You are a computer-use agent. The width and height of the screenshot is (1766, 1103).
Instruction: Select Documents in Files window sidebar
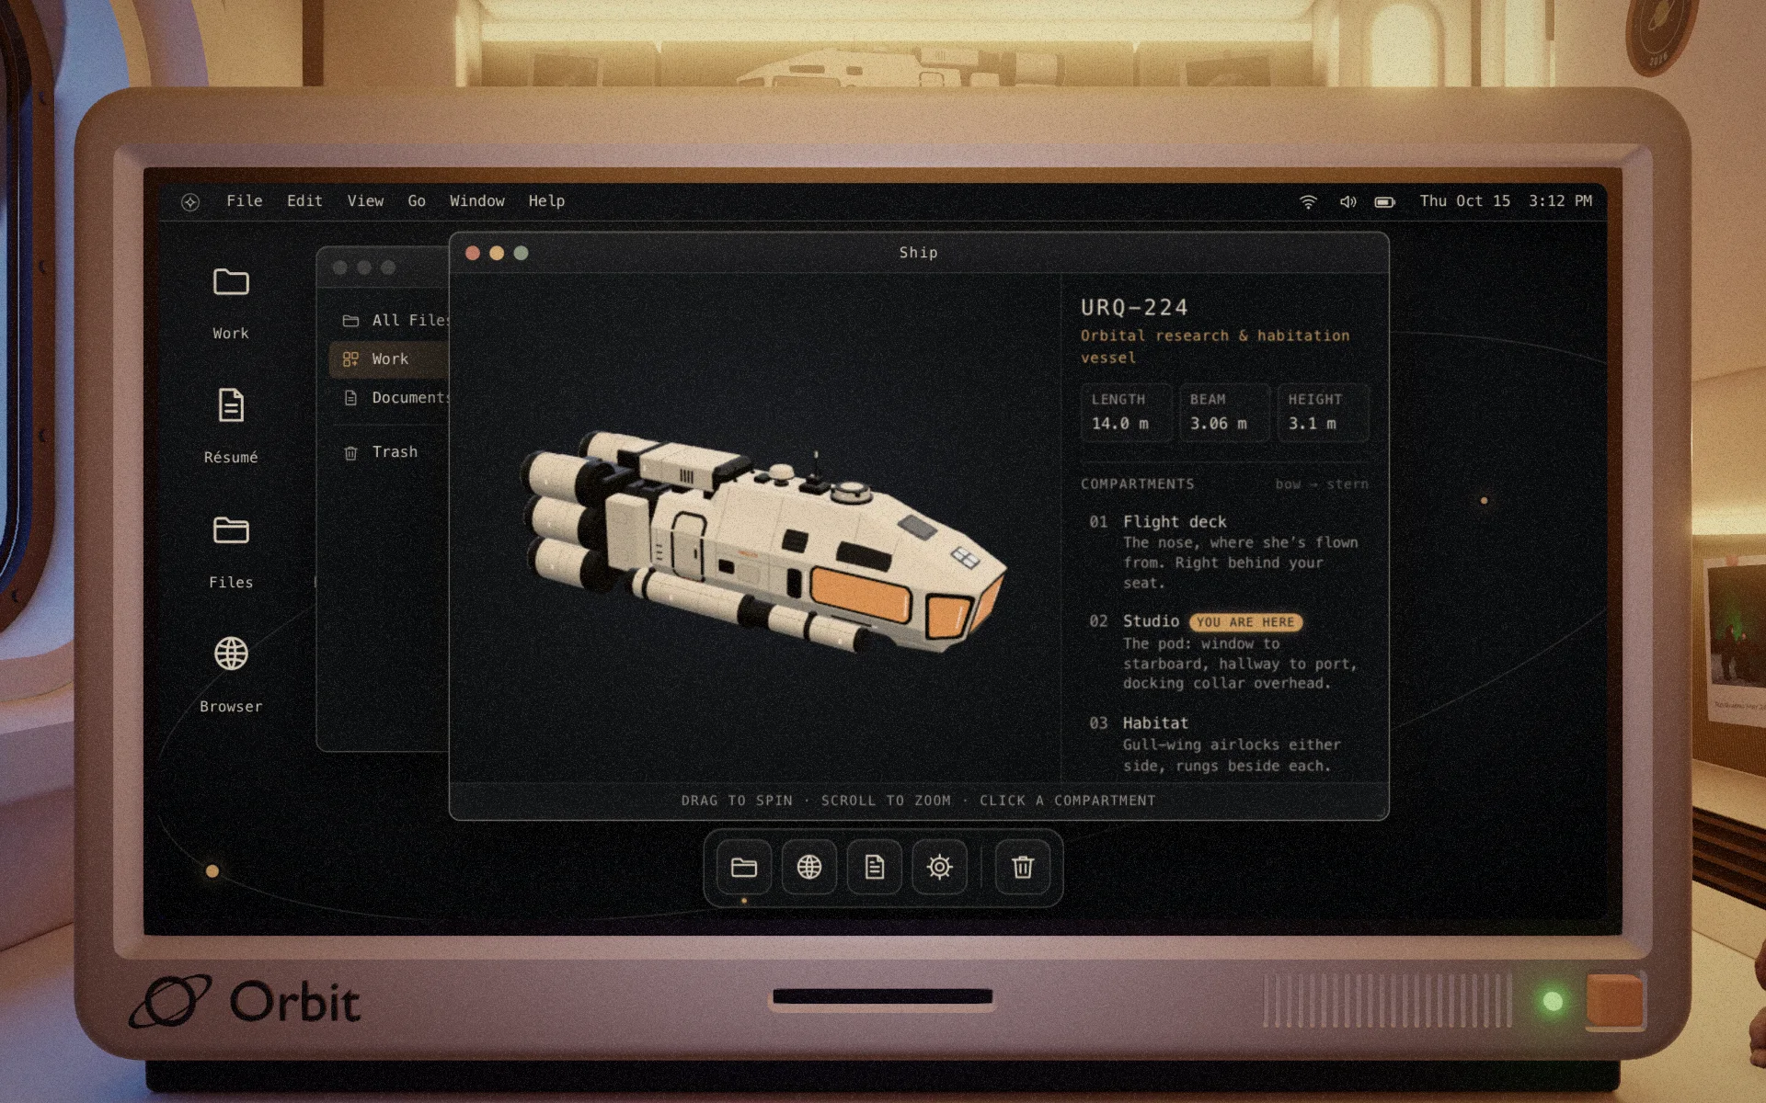pyautogui.click(x=389, y=397)
